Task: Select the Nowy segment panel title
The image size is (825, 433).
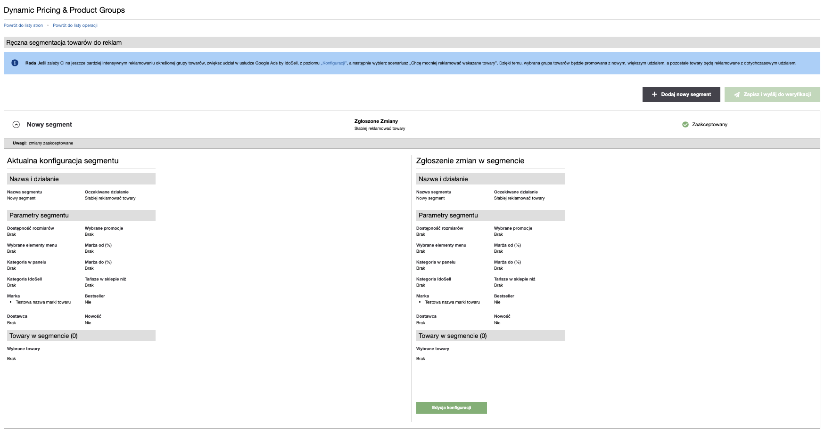Action: click(49, 125)
